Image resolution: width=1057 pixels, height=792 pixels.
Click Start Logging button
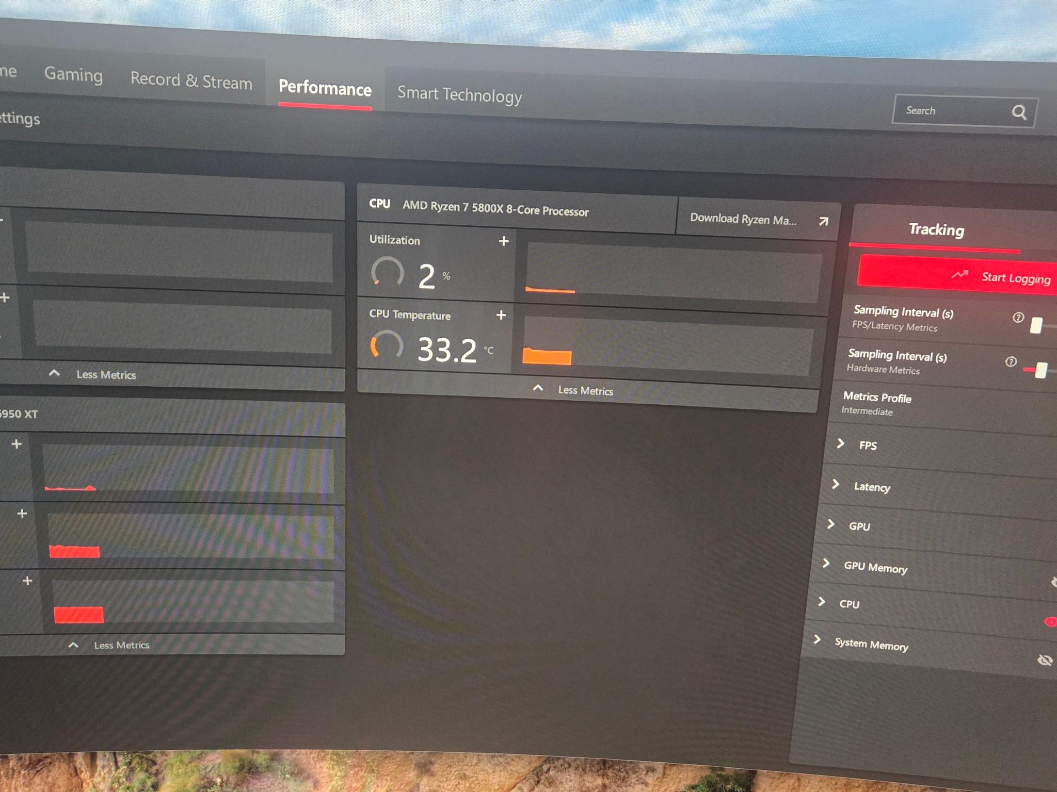tap(957, 276)
